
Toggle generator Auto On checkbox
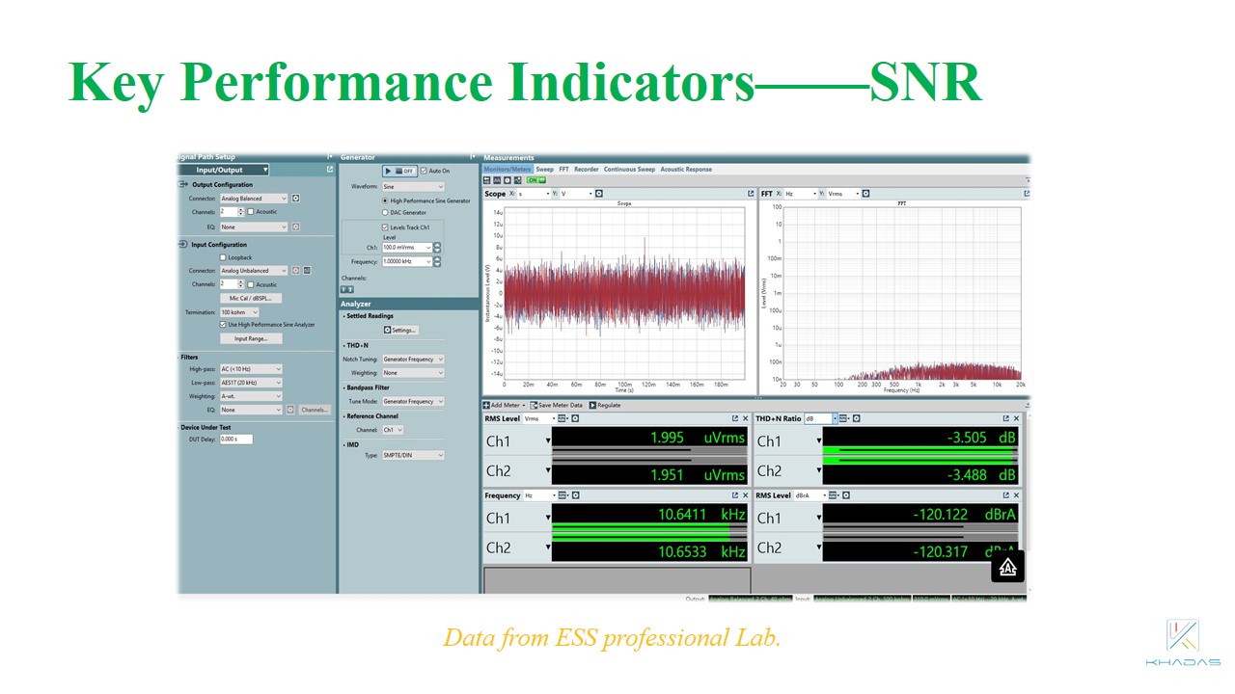click(424, 171)
